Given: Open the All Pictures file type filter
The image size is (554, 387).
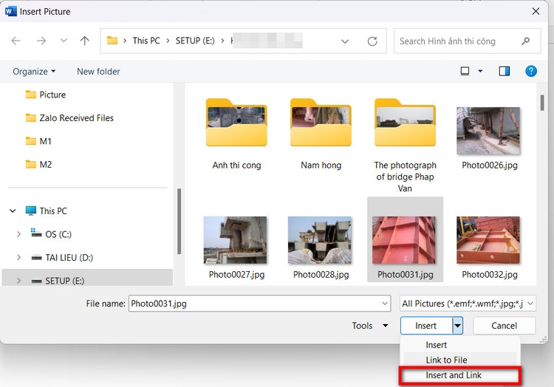Looking at the screenshot, I should pos(468,304).
